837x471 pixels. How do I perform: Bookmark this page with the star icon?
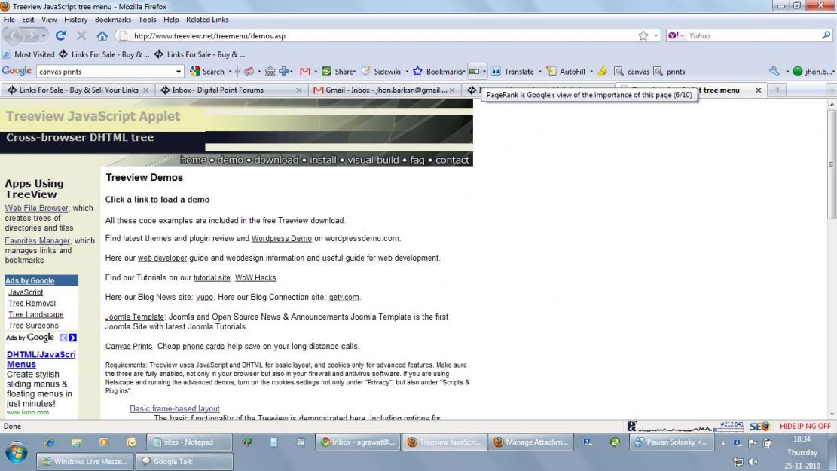pyautogui.click(x=643, y=35)
